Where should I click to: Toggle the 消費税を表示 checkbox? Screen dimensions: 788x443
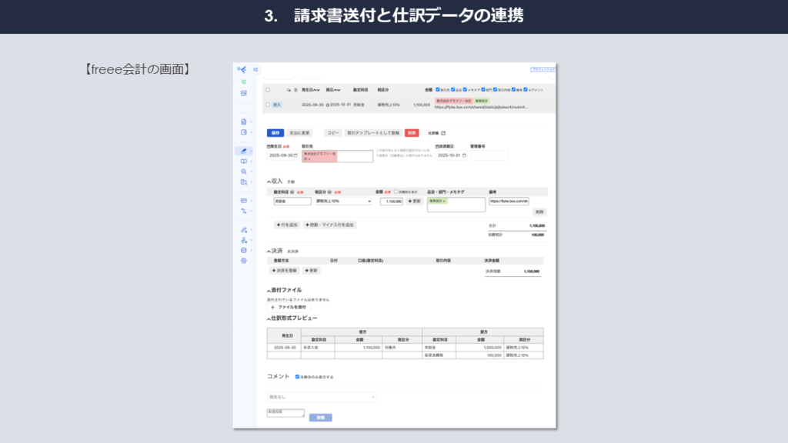tap(396, 191)
